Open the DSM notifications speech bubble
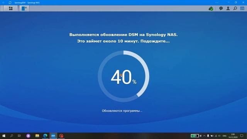The height and width of the screenshot is (139, 247). pos(221,8)
